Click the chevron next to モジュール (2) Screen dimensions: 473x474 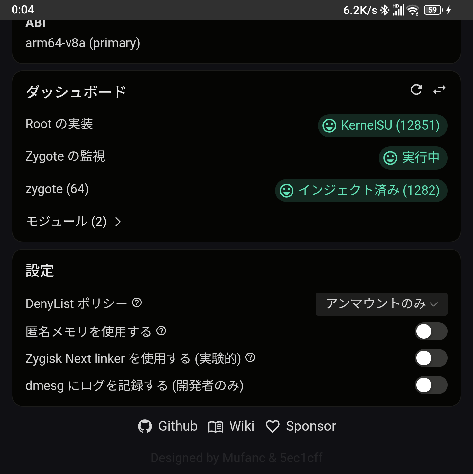[118, 222]
